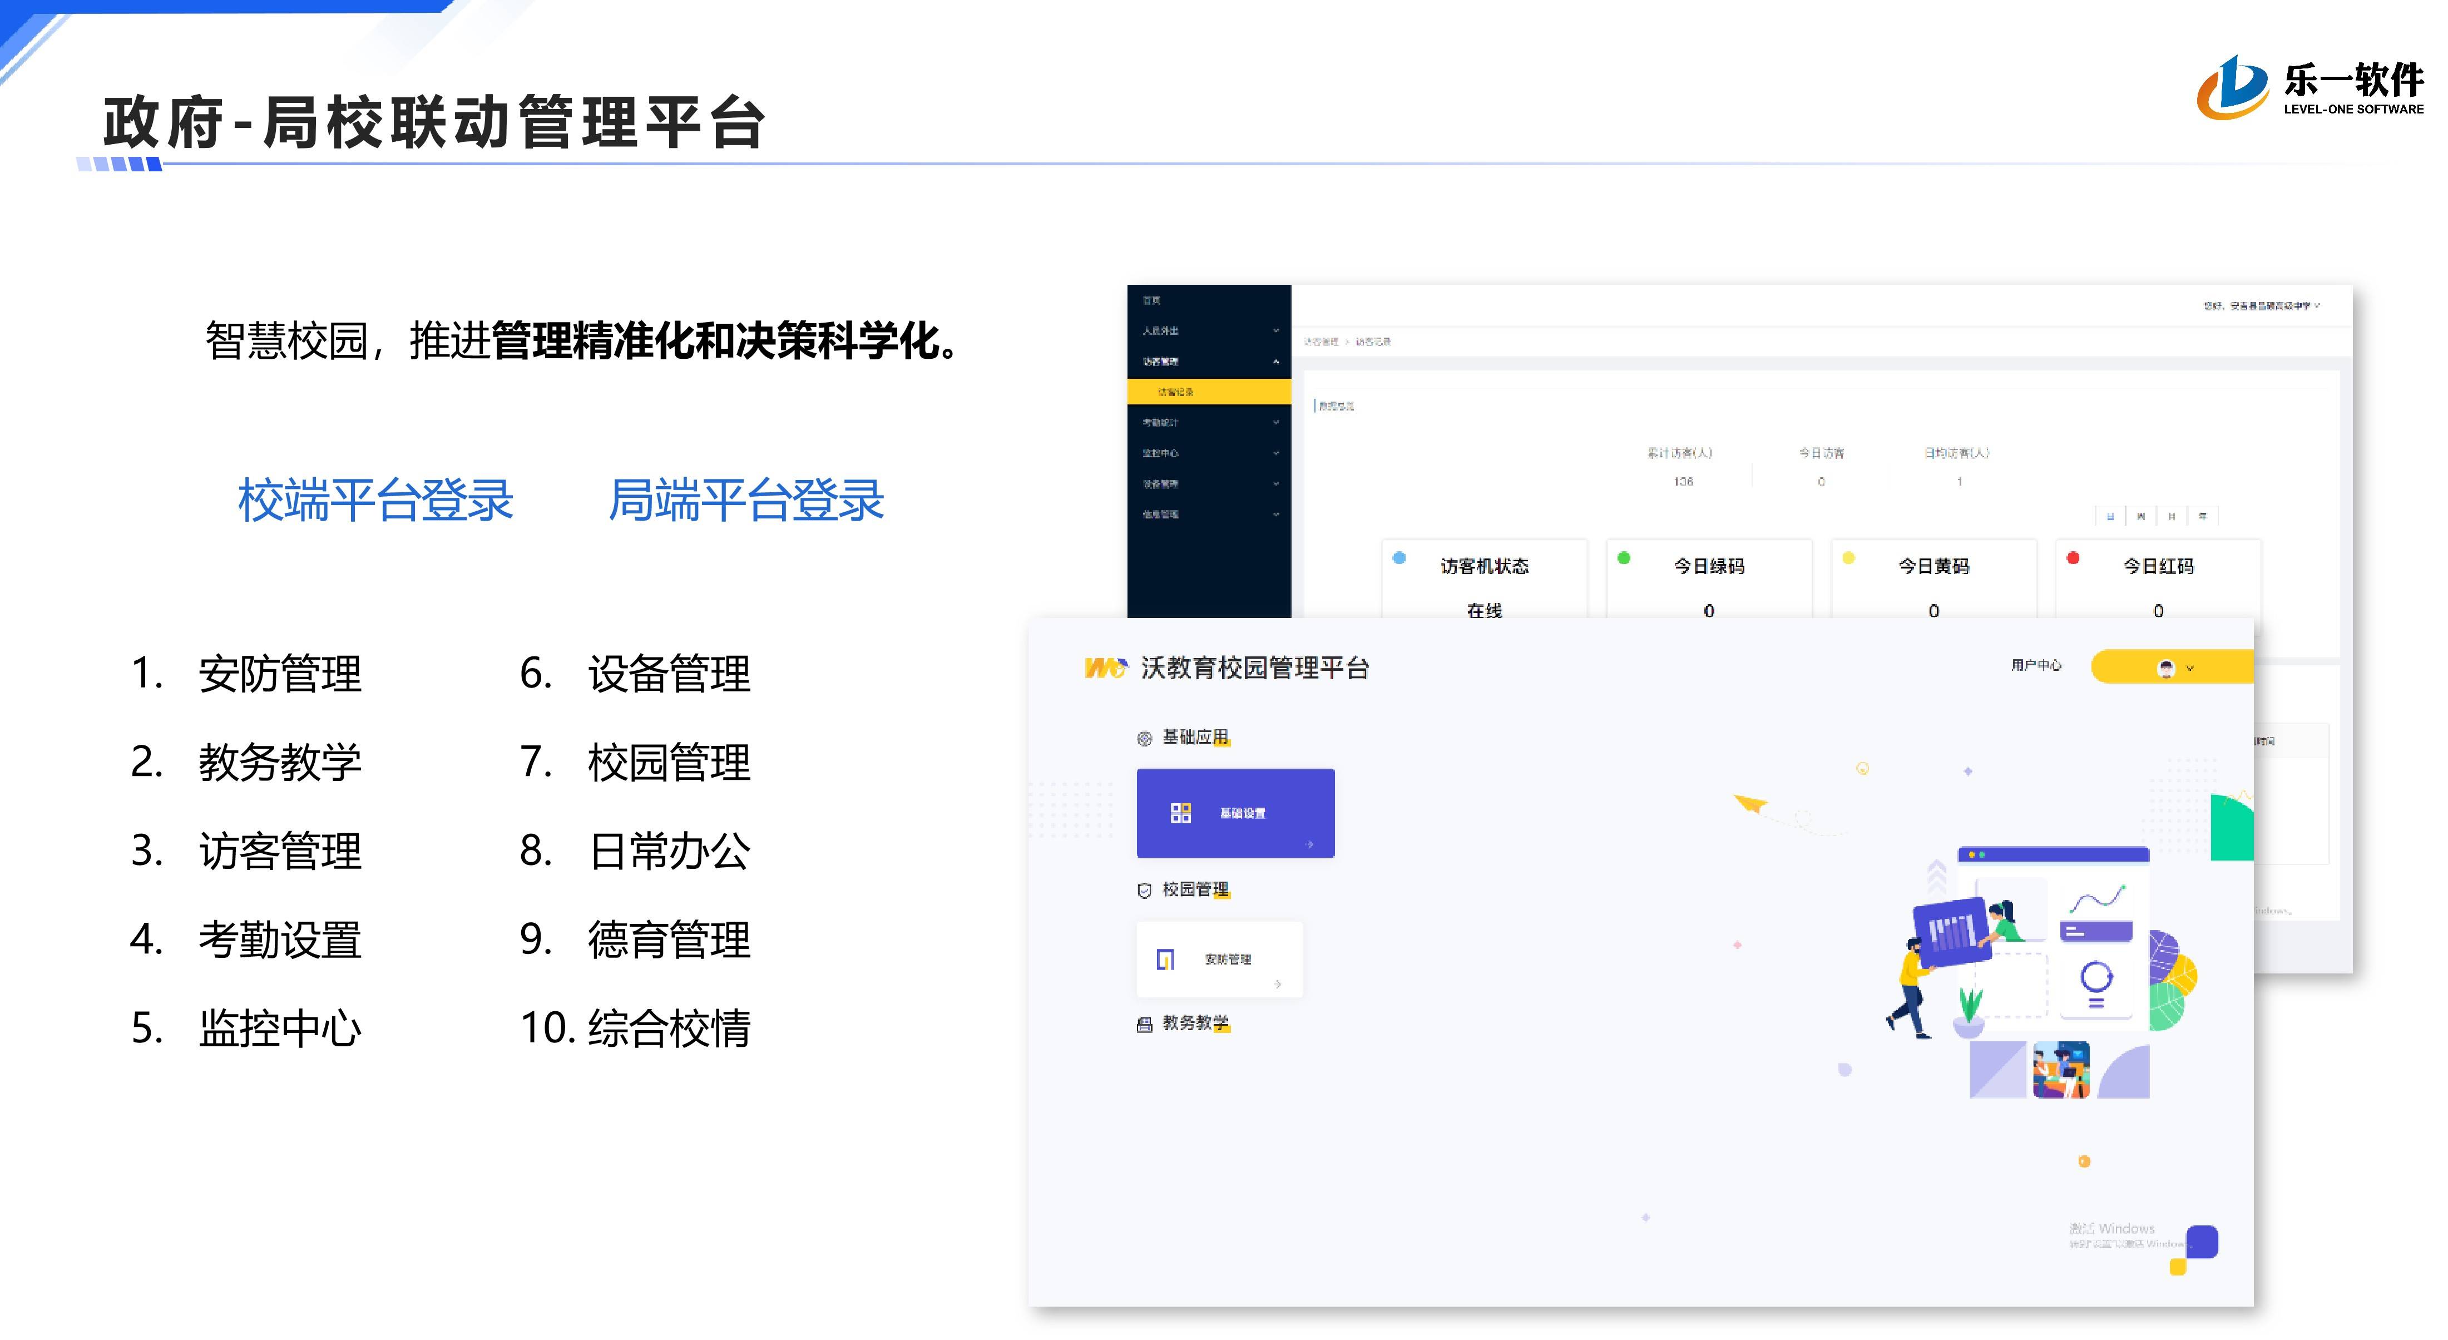2448x1340 pixels.
Task: Expand the 考勤统计 sidebar menu
Action: click(1209, 422)
